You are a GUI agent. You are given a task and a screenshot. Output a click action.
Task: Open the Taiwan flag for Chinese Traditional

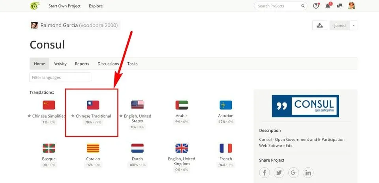[93, 105]
